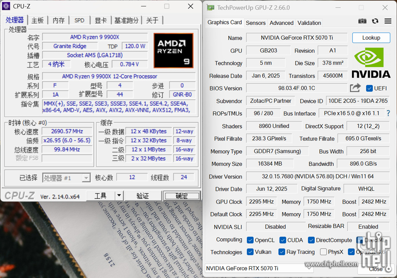
Task: Click the Zotac/PC Partner subvendor field
Action: [x=271, y=101]
